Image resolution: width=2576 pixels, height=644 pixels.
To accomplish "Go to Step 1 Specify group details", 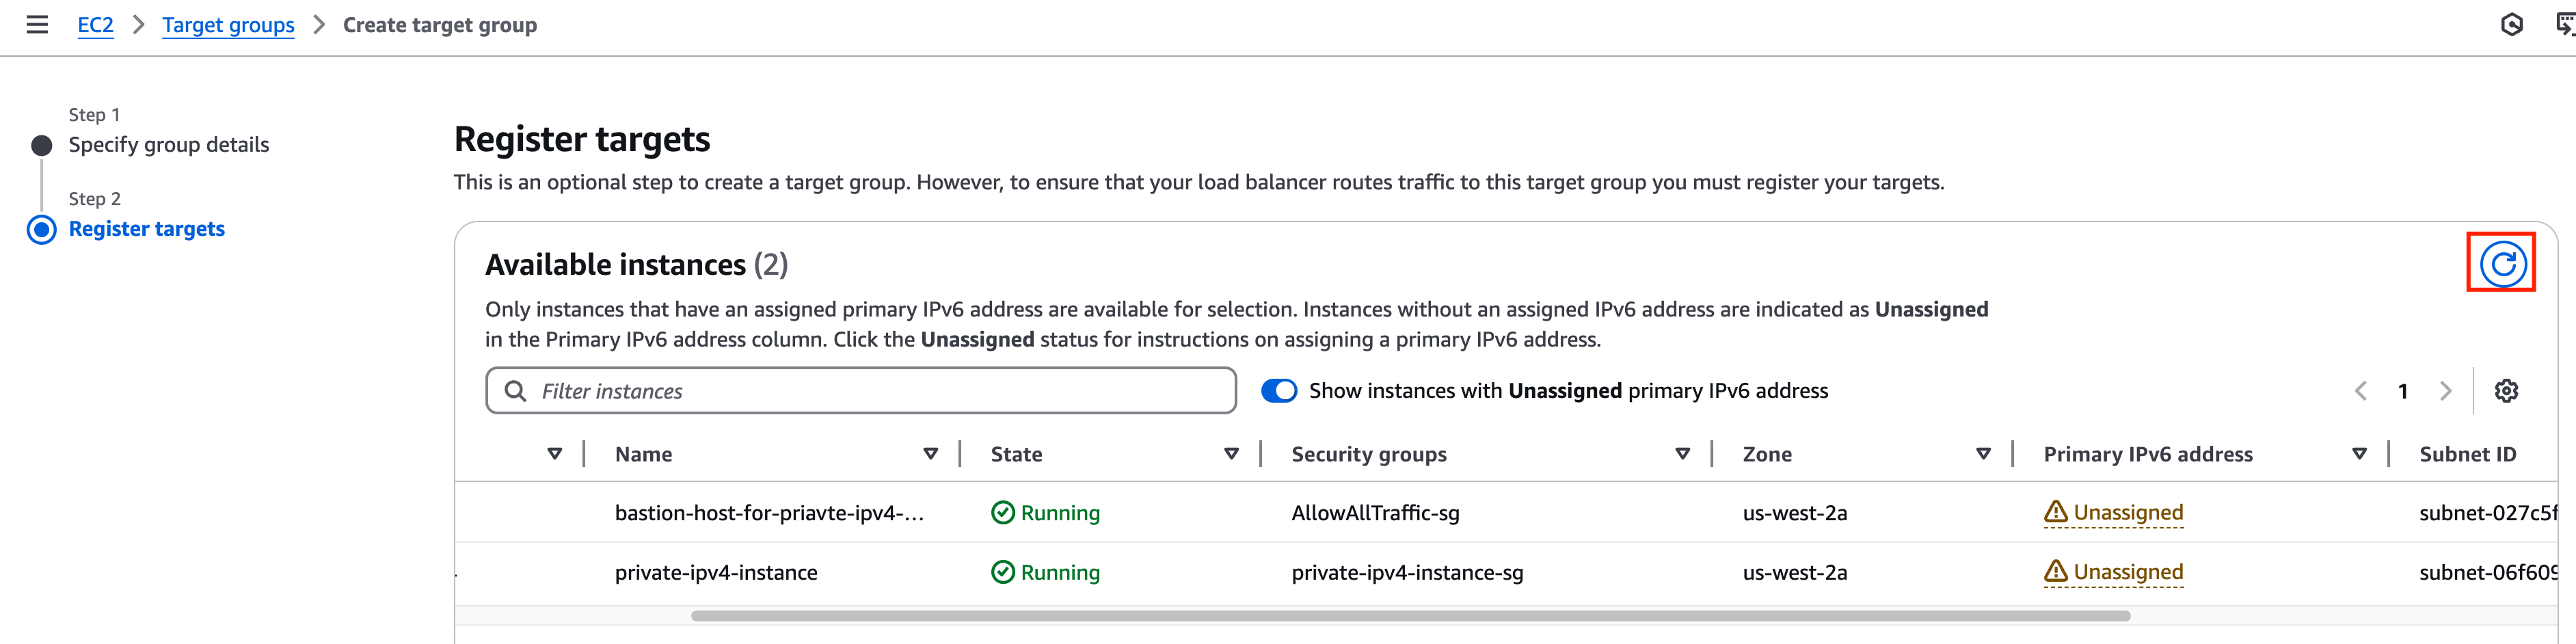I will (x=169, y=145).
